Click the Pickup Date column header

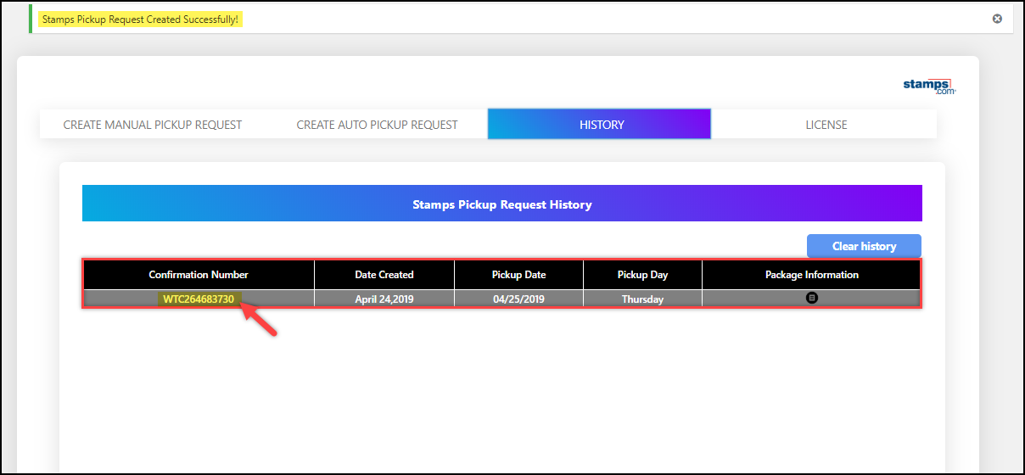point(519,275)
